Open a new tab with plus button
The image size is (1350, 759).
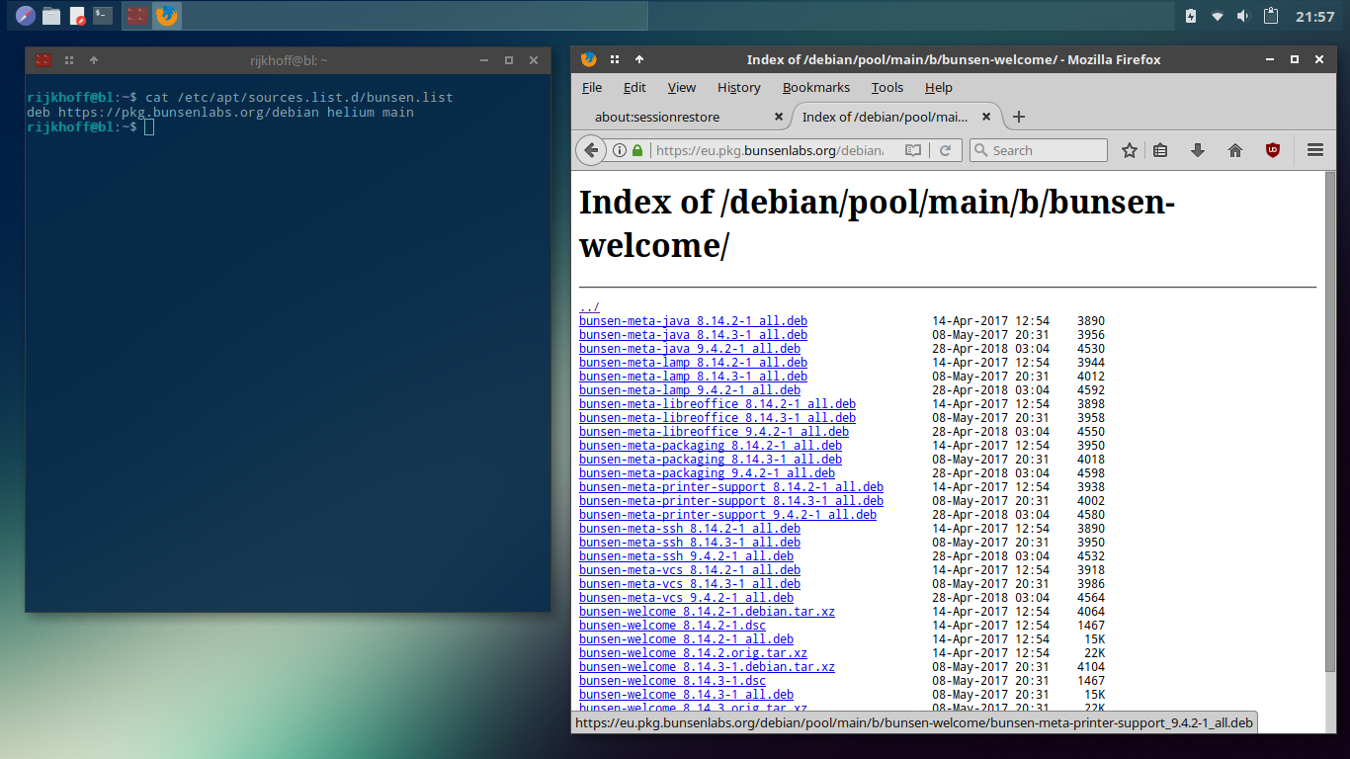(x=1019, y=117)
